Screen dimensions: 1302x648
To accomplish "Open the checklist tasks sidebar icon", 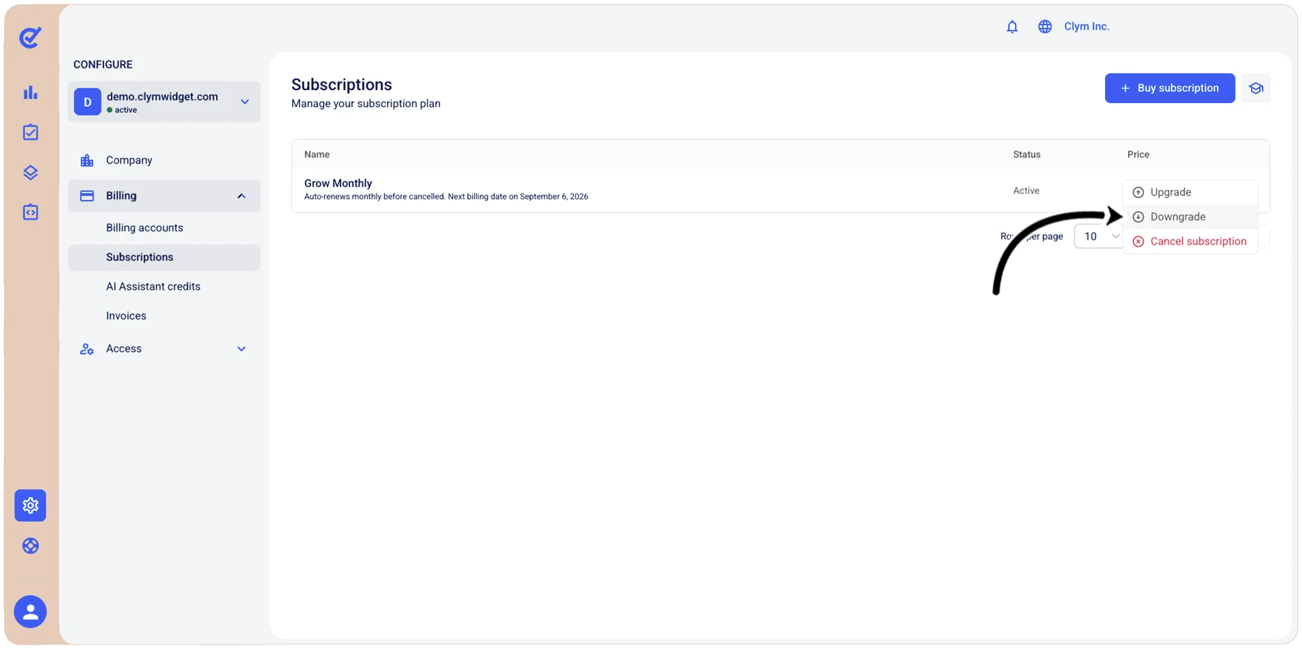I will coord(31,132).
